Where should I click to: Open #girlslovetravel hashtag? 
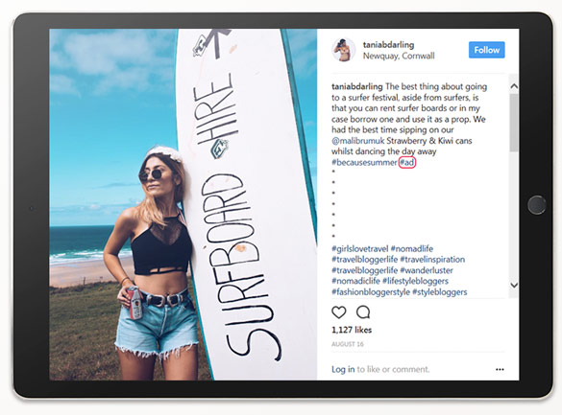pyautogui.click(x=360, y=248)
